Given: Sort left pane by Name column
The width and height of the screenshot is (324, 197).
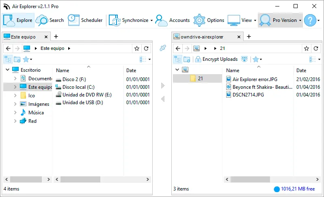Looking at the screenshot, I should click(63, 71).
